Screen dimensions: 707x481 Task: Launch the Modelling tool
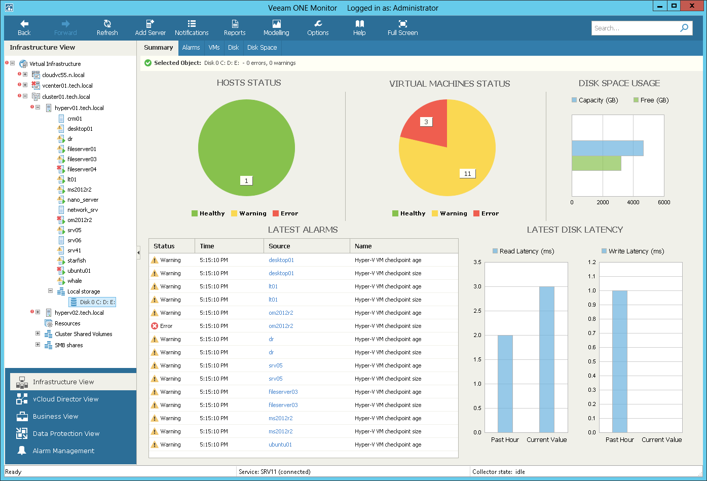click(x=276, y=28)
